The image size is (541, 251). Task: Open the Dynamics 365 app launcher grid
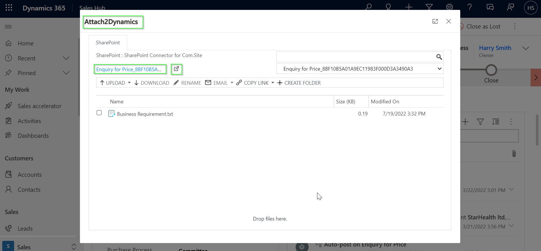9,8
